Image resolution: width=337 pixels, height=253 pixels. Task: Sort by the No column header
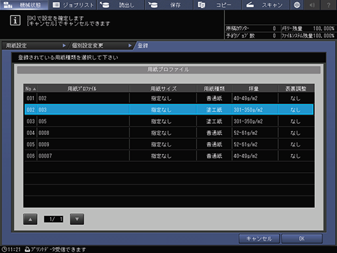tap(31, 89)
